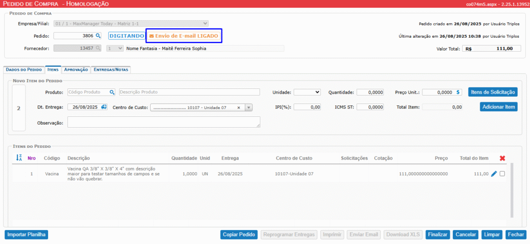Click the red X delete icon in header
The image size is (530, 244).
pos(502,158)
